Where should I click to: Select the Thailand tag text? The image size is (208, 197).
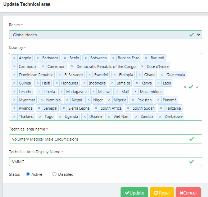click(26, 116)
